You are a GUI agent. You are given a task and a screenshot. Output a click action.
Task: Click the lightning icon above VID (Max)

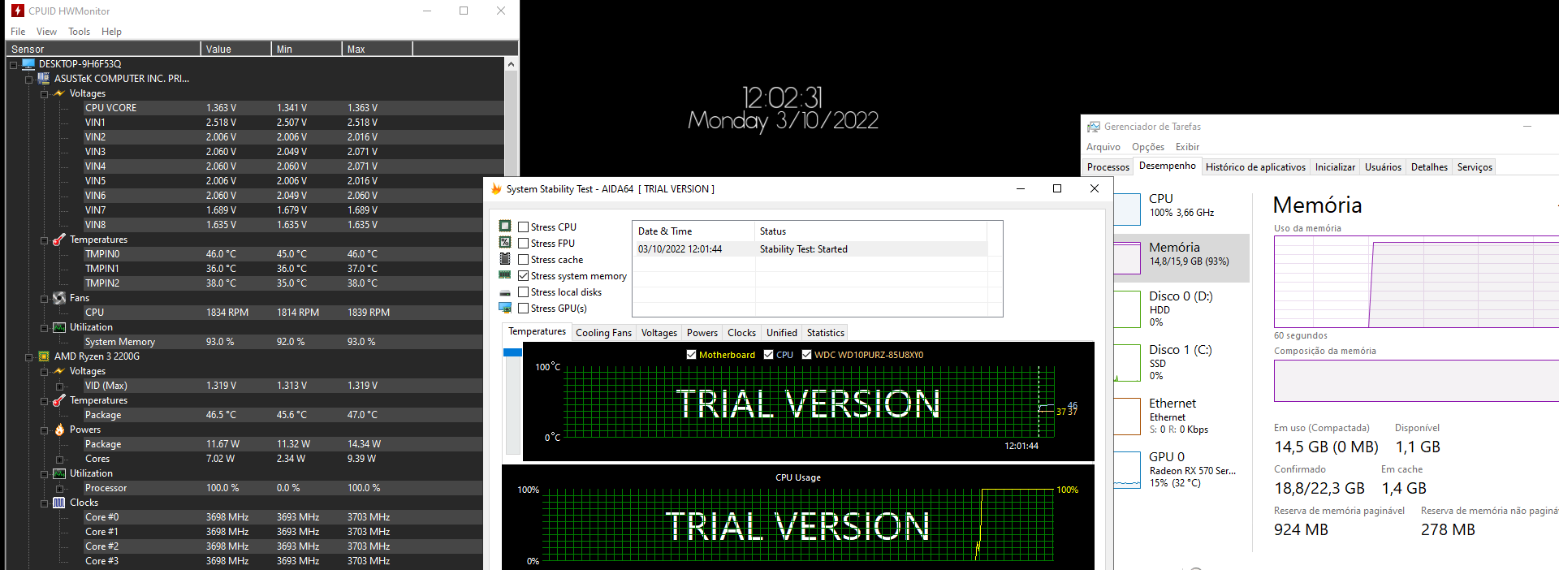coord(59,371)
